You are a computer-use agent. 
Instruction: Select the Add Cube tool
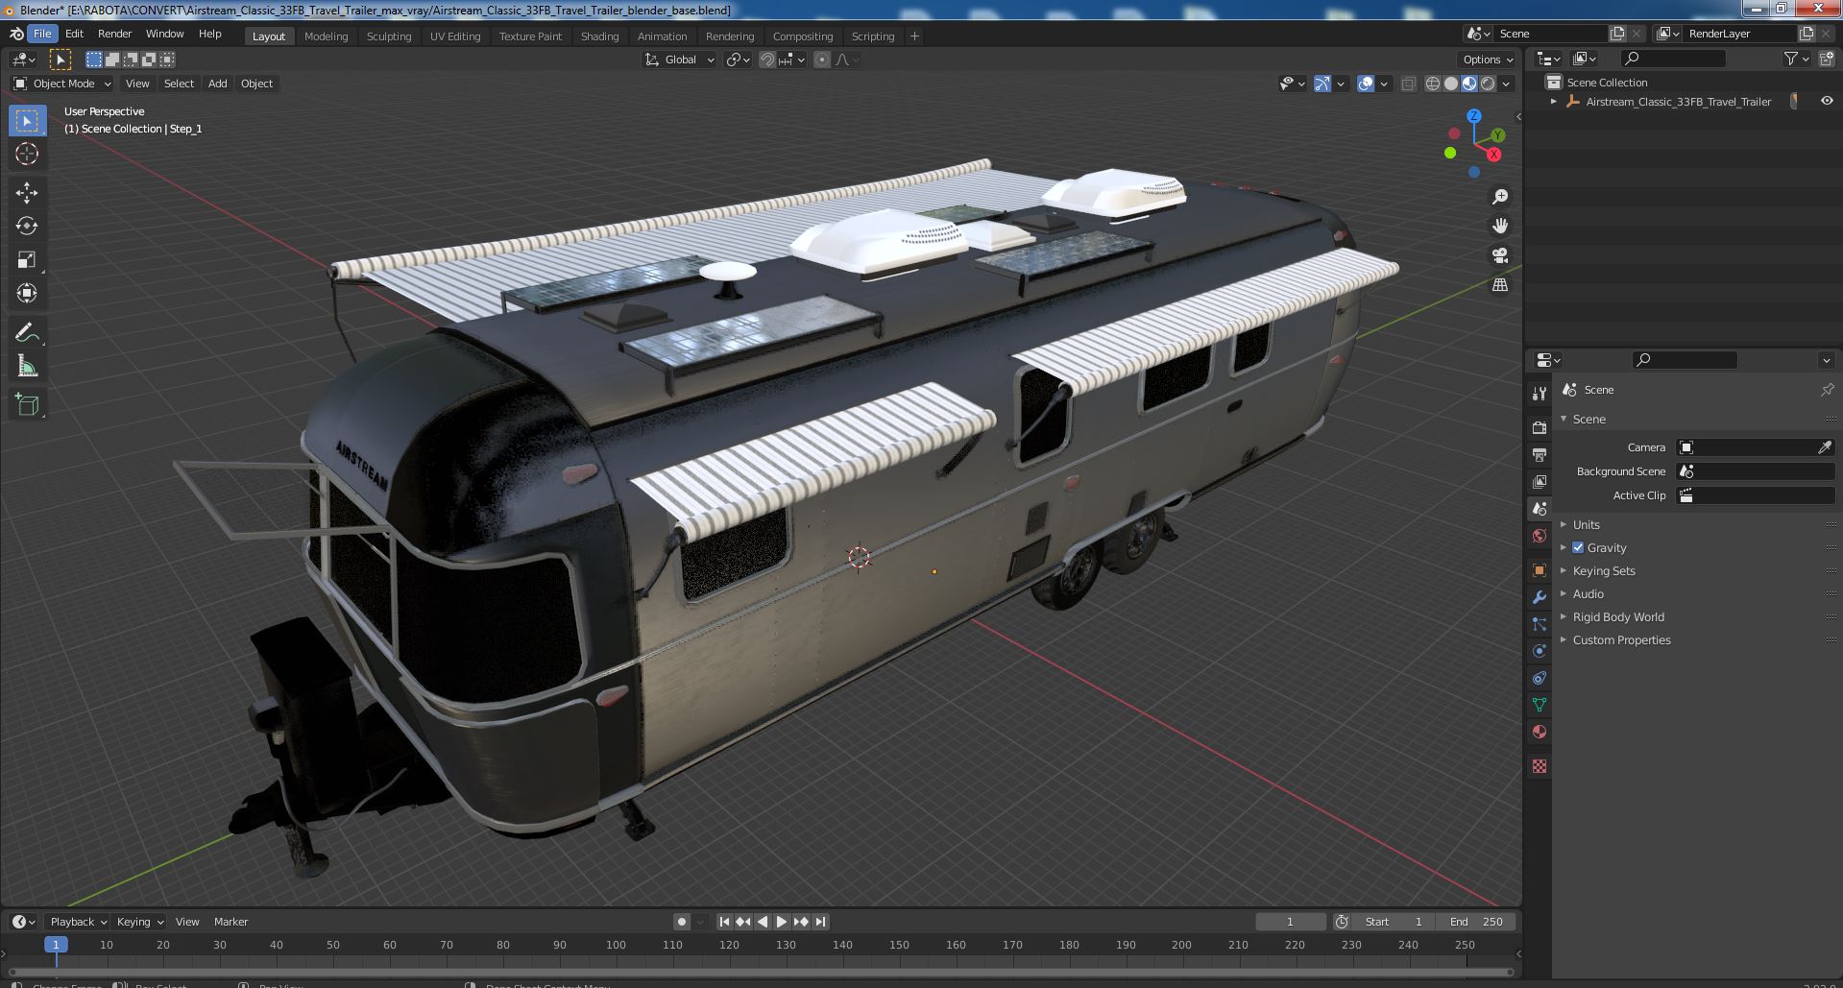tap(27, 405)
